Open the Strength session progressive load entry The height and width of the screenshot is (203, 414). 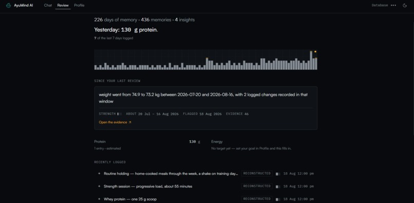click(x=148, y=187)
